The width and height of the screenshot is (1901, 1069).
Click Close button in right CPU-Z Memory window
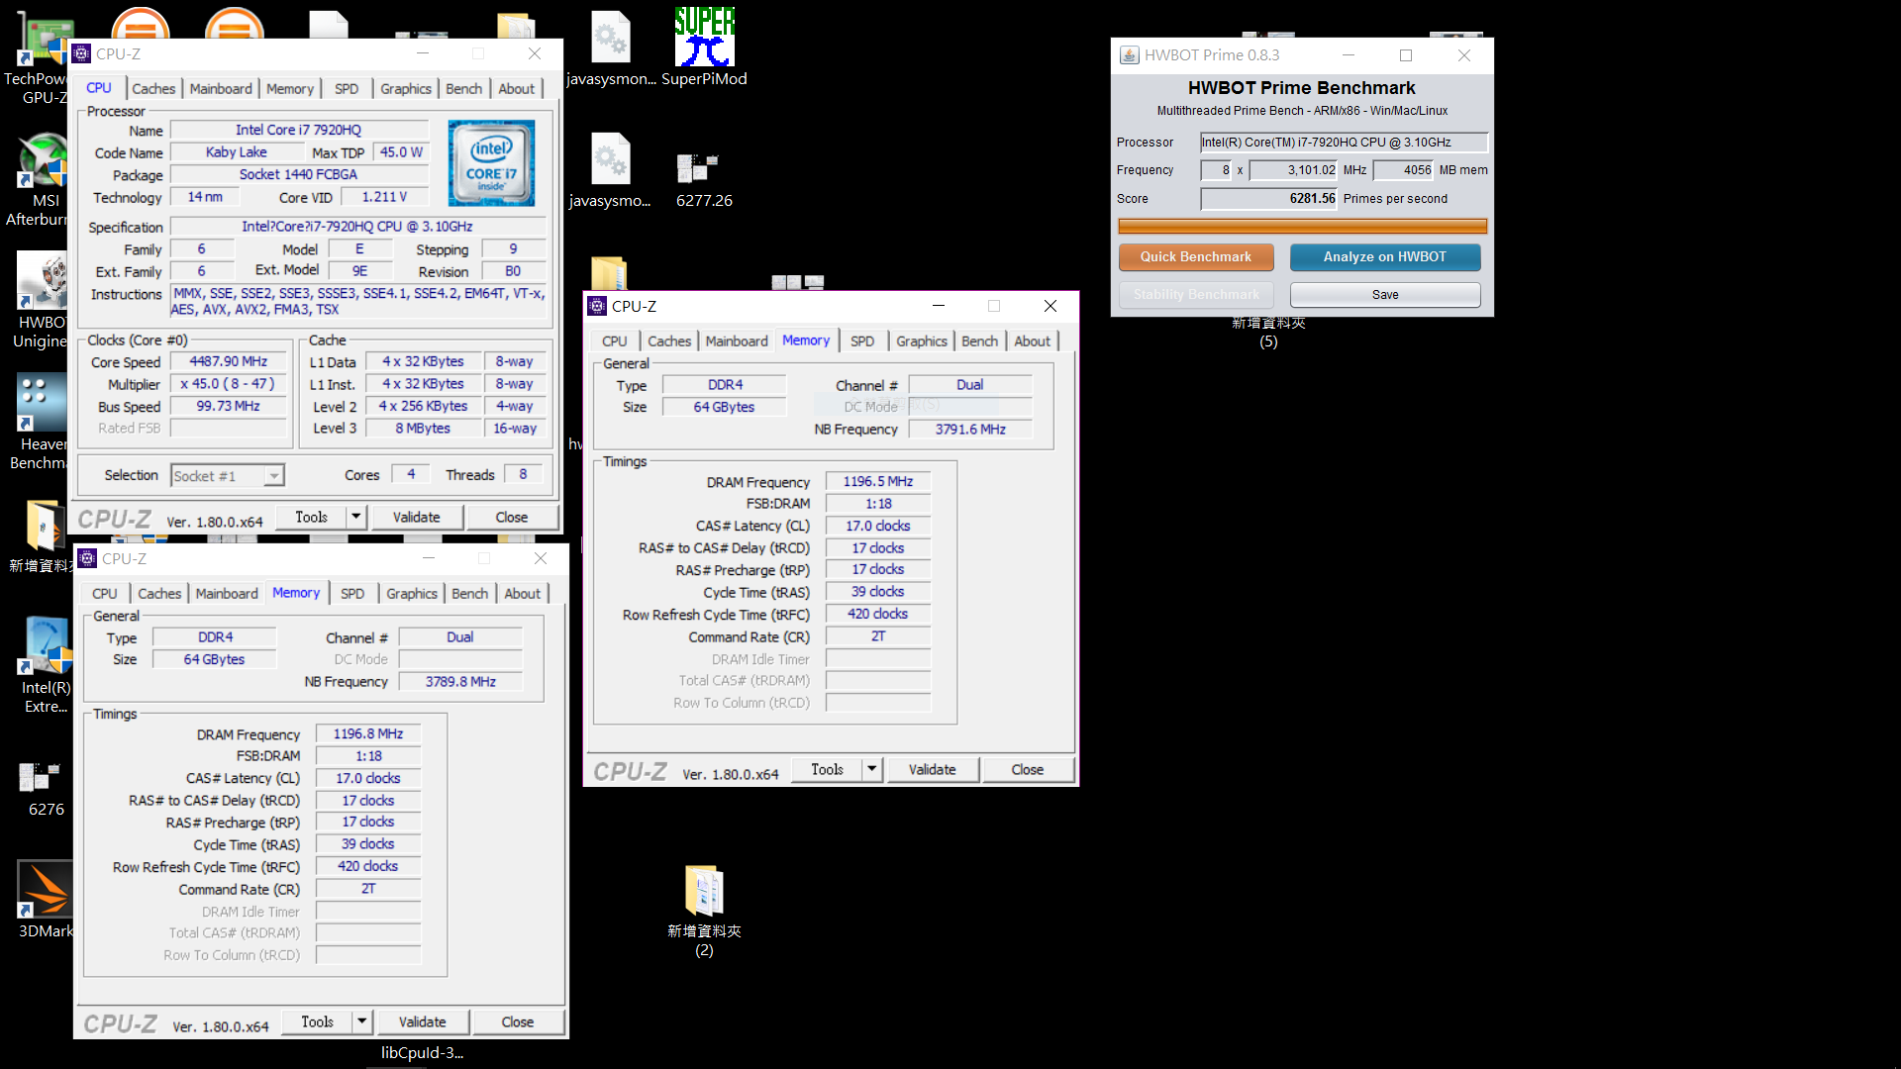click(1028, 769)
